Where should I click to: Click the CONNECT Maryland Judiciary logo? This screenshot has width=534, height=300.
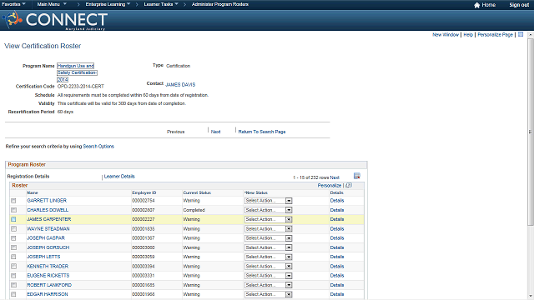point(55,20)
